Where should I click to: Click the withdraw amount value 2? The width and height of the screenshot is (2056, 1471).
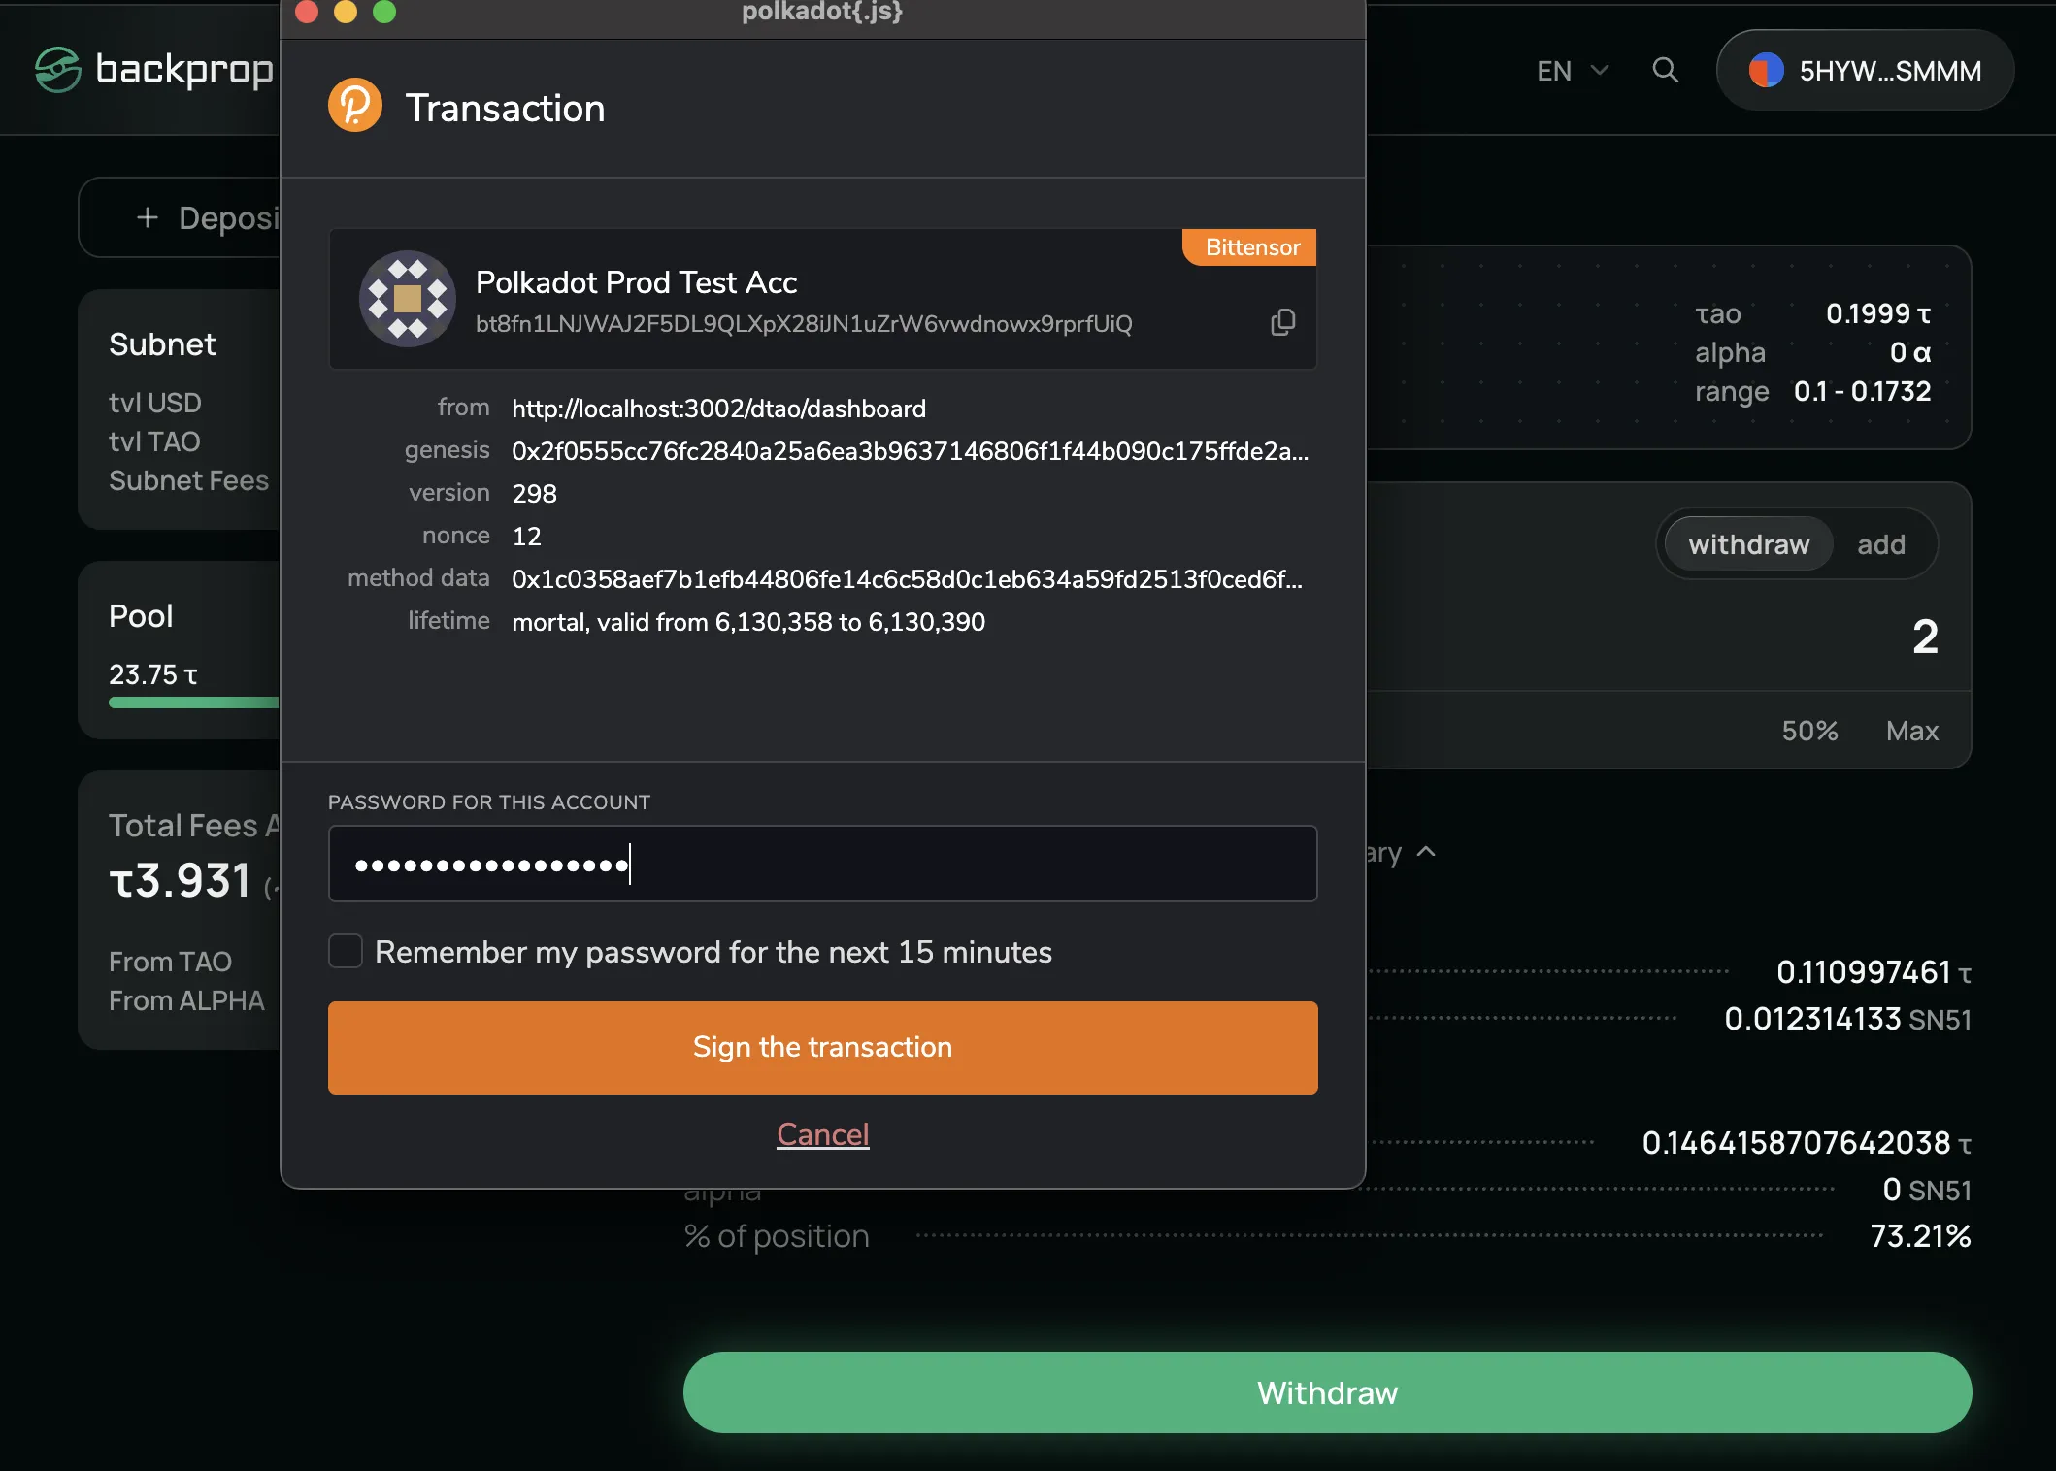click(x=1925, y=637)
